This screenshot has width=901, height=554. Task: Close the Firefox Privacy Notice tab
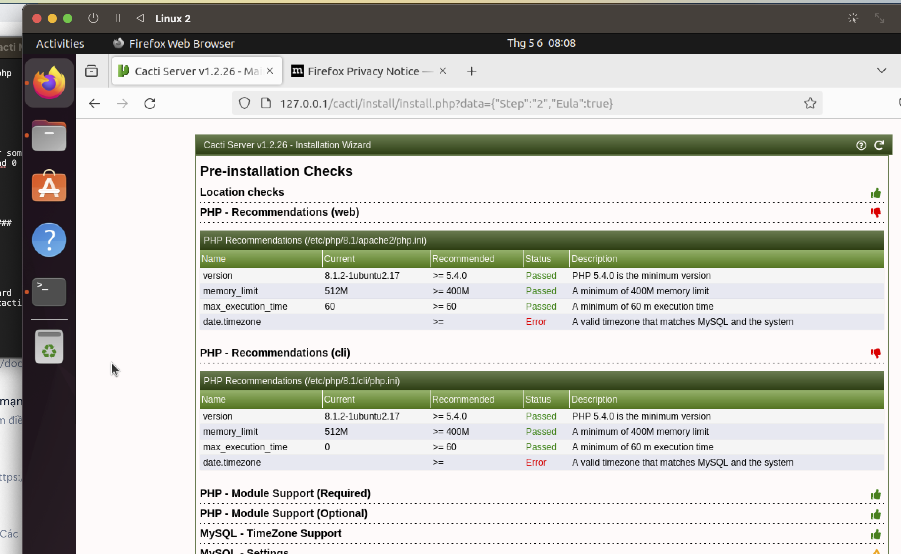pos(443,71)
